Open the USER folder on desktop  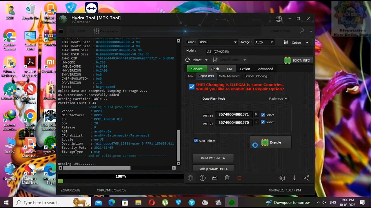tap(10, 12)
